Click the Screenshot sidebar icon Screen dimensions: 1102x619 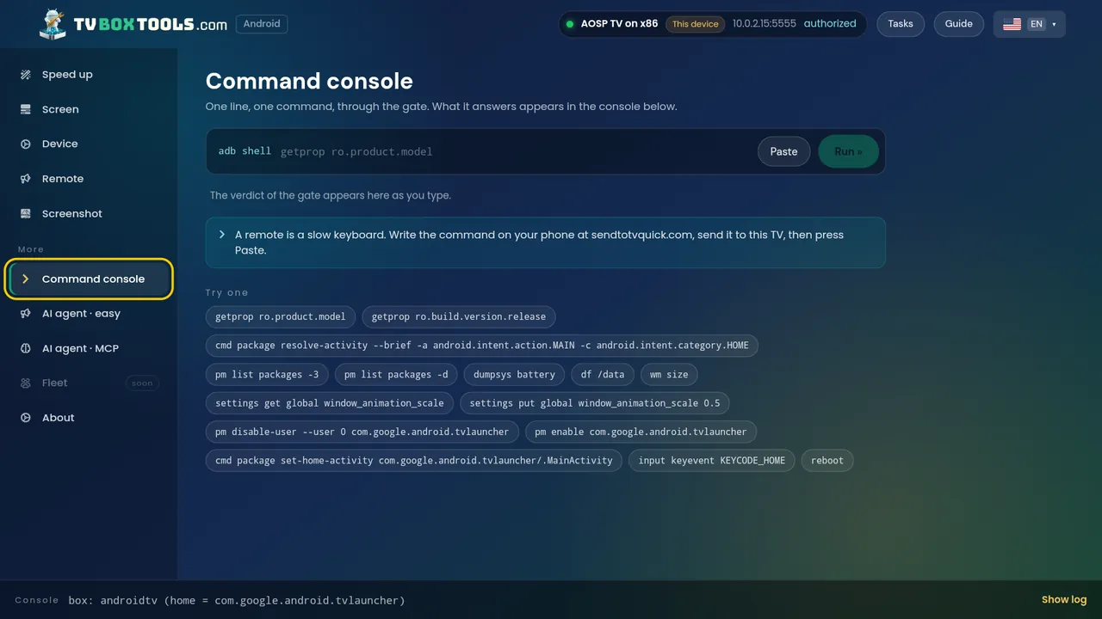26,214
